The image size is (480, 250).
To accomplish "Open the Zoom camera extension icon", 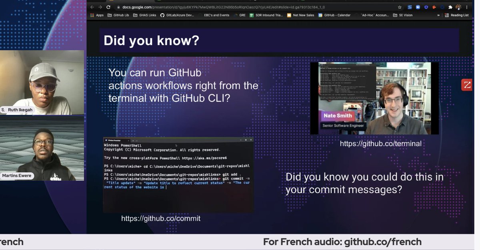I will pos(418,7).
